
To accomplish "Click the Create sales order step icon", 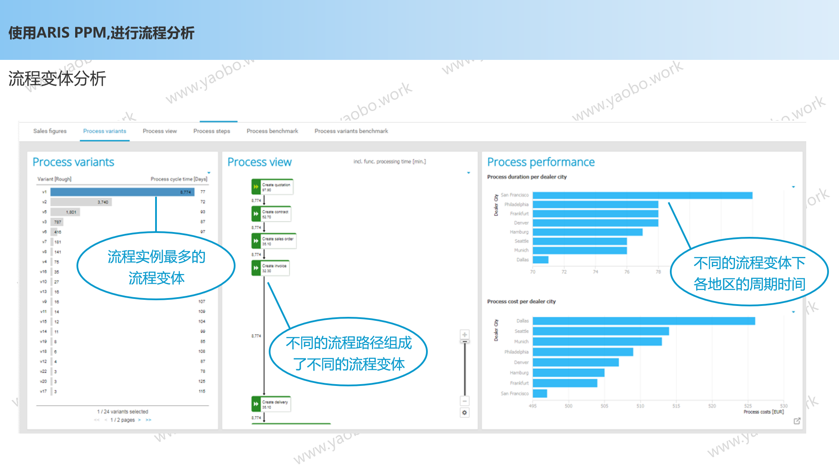I will pos(256,241).
